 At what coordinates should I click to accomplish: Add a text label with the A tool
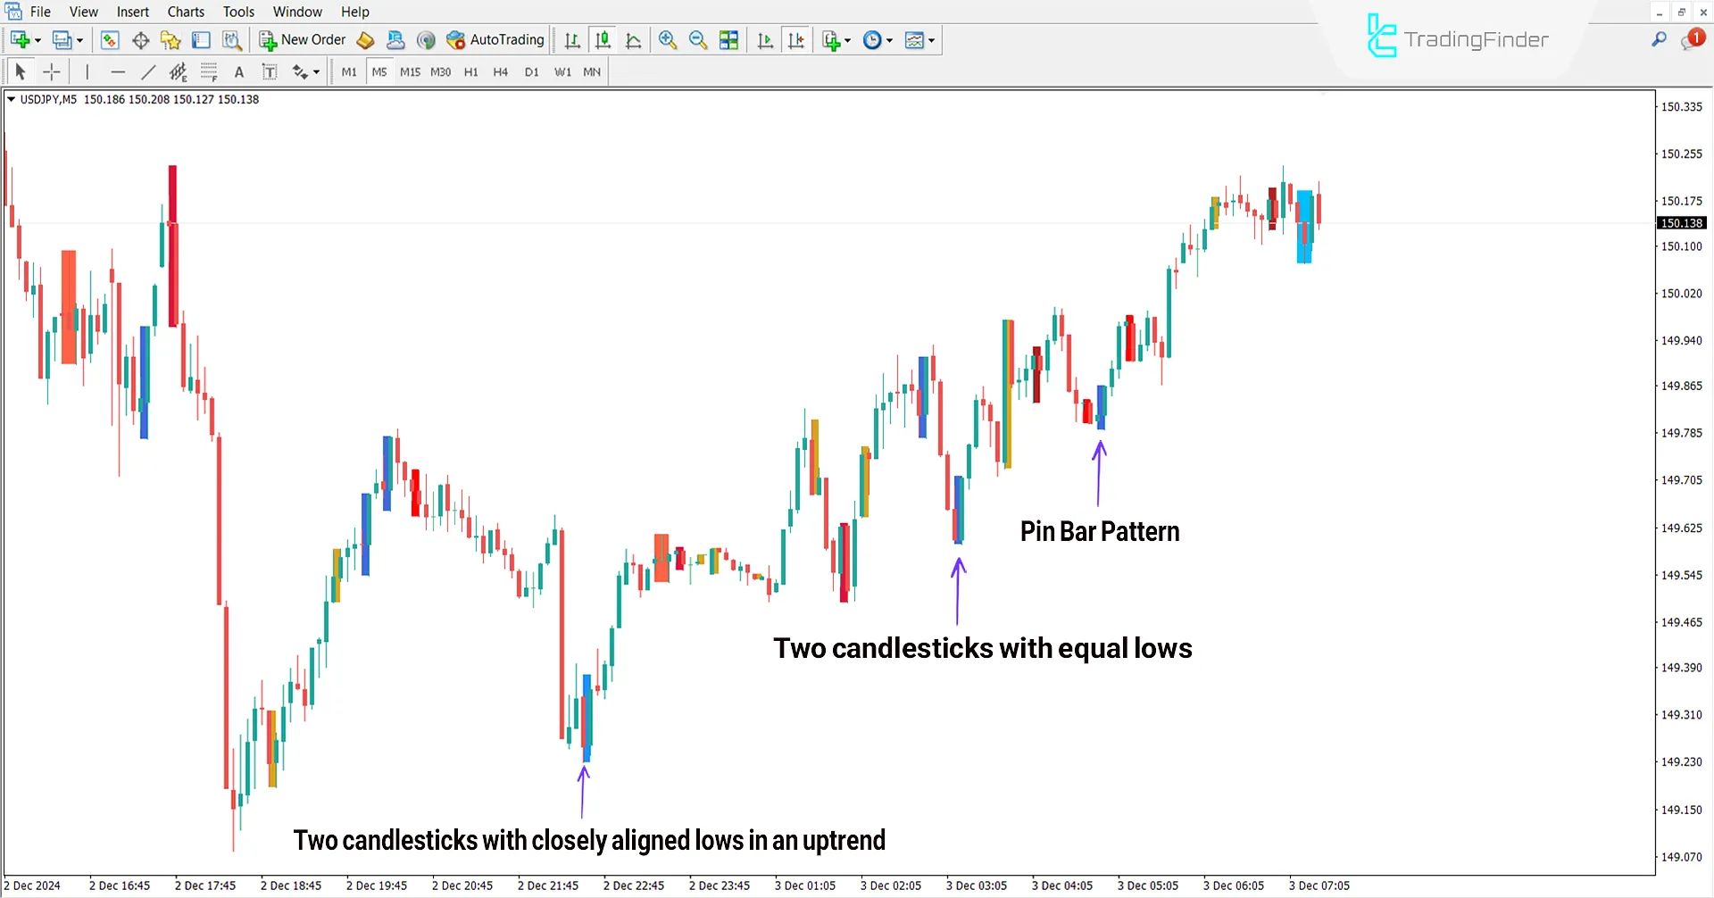coord(238,71)
